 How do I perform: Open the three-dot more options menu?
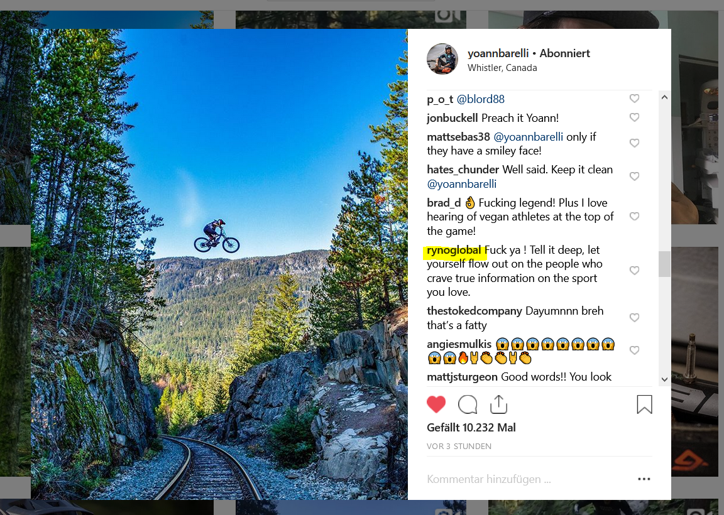tap(644, 479)
